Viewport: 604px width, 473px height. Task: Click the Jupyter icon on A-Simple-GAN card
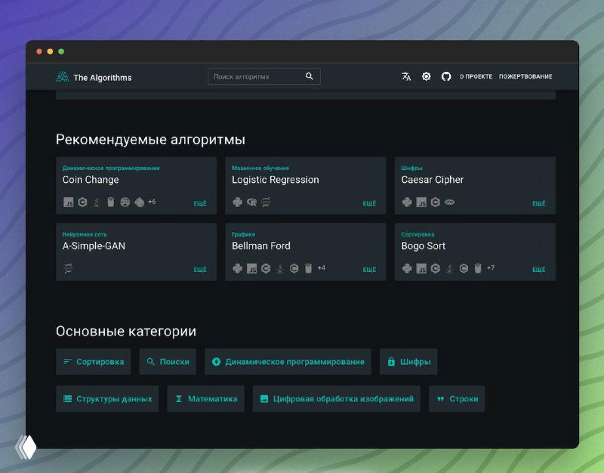click(x=69, y=268)
